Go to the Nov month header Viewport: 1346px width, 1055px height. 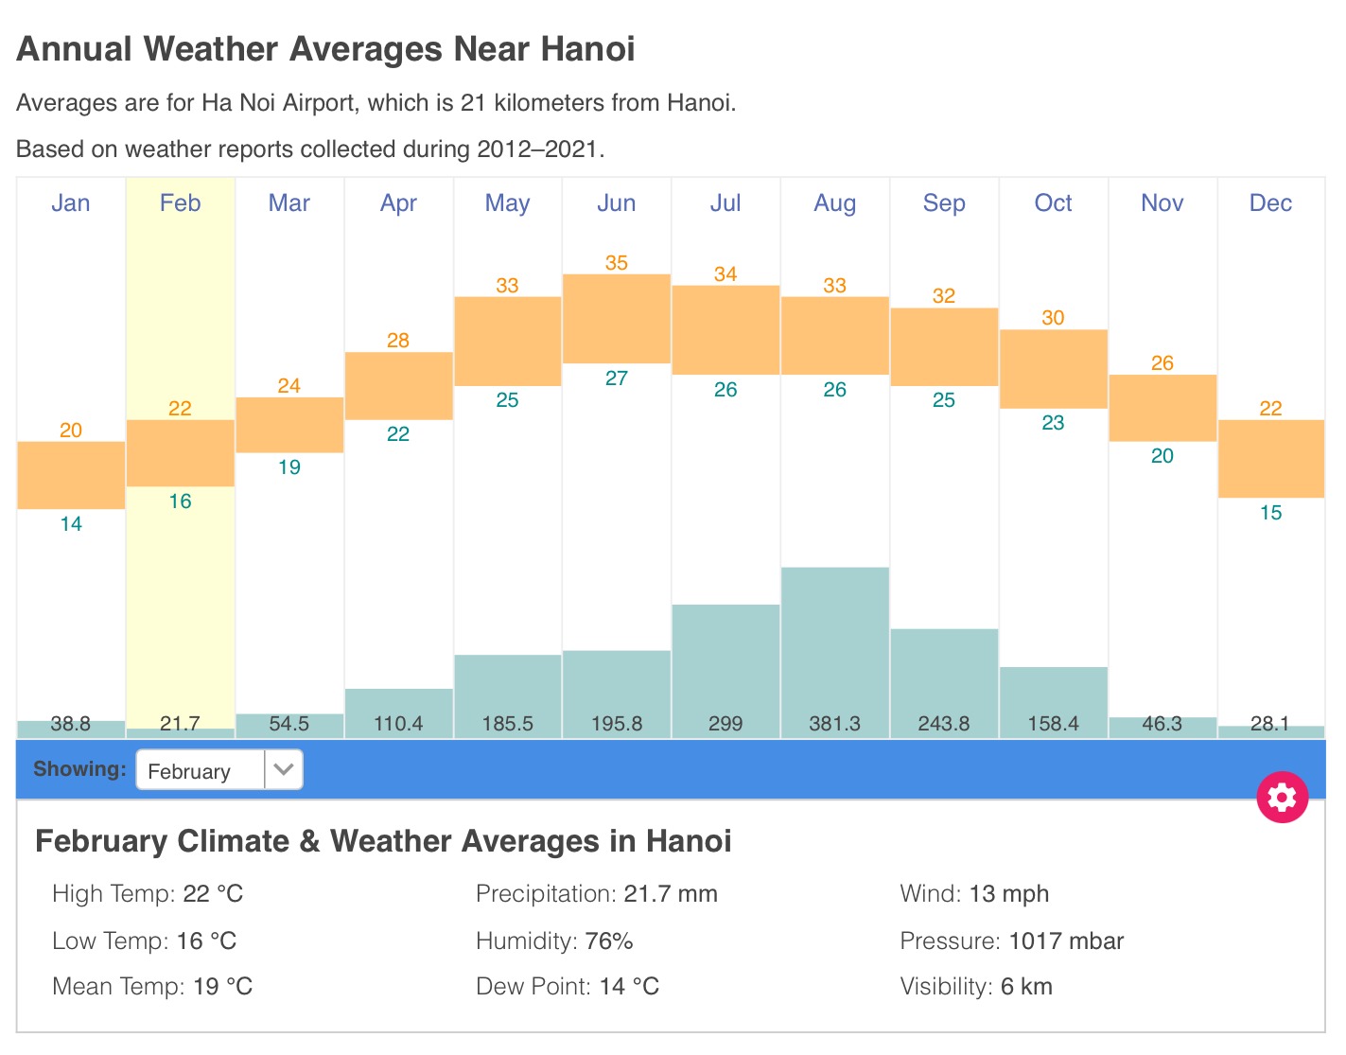1162,203
